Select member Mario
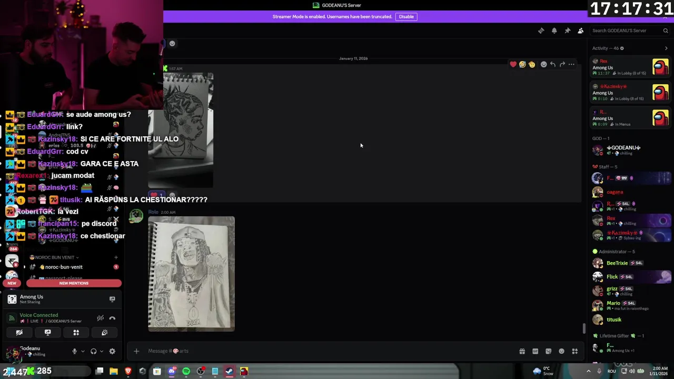This screenshot has height=379, width=674. [631, 305]
